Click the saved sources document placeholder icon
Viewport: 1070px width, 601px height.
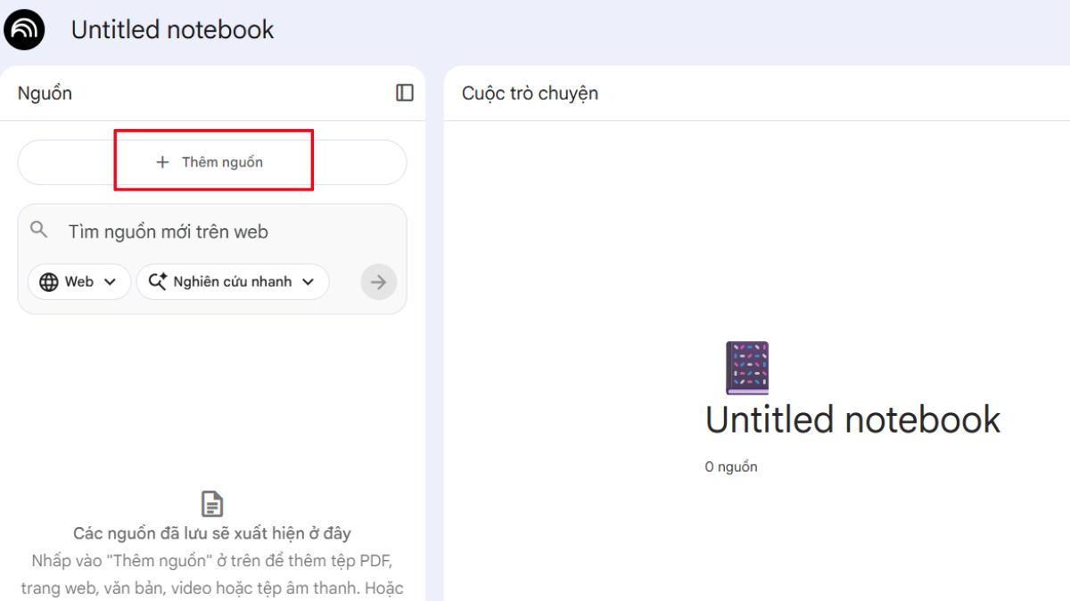click(211, 502)
